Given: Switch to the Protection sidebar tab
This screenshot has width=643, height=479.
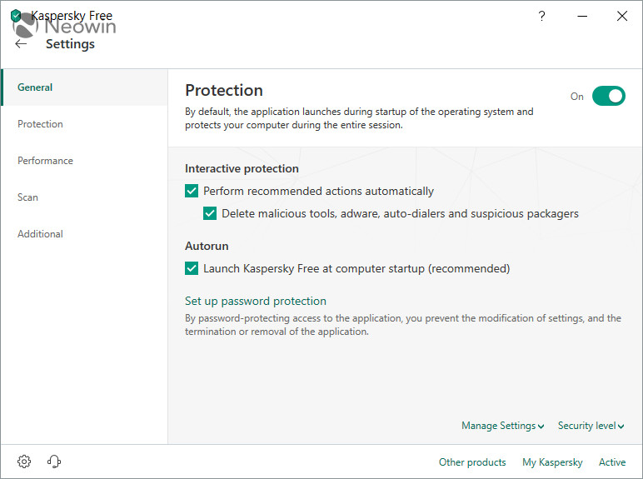Looking at the screenshot, I should coord(40,124).
